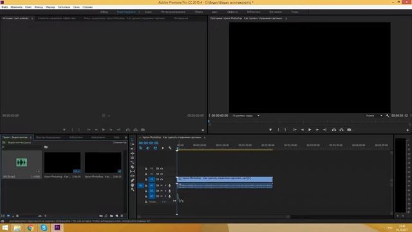The image size is (412, 232).
Task: Select the video clip on track V1
Action: 225,179
